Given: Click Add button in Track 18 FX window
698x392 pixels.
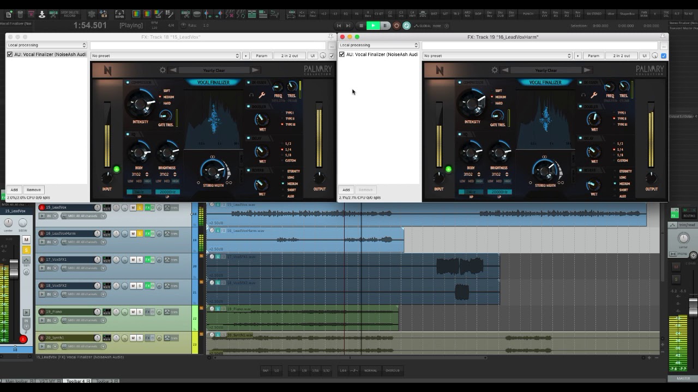Looking at the screenshot, I should pos(14,190).
